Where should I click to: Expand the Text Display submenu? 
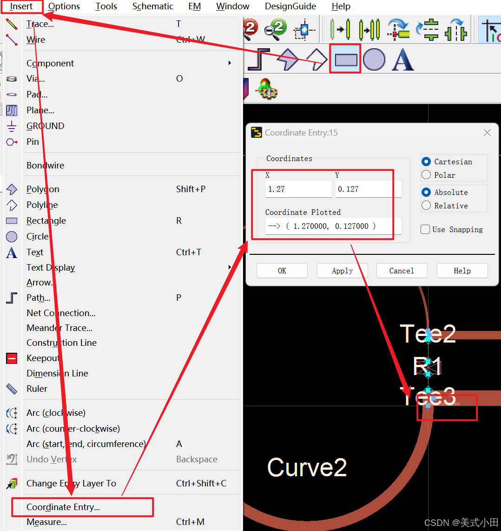coord(230,267)
